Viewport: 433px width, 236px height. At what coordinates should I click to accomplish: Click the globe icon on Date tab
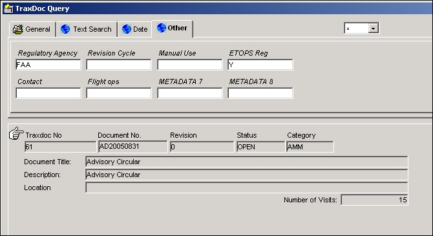[127, 29]
